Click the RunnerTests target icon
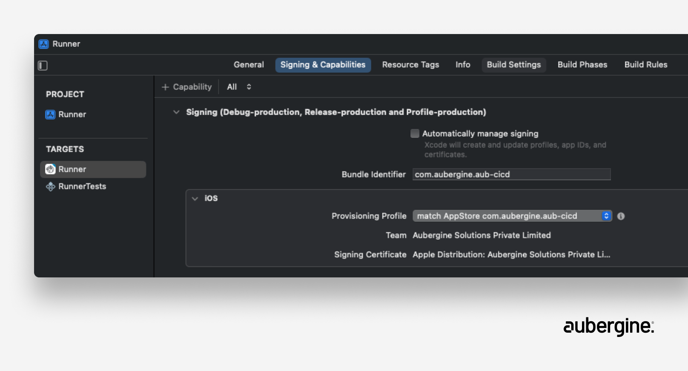Viewport: 688px width, 371px height. (x=50, y=186)
